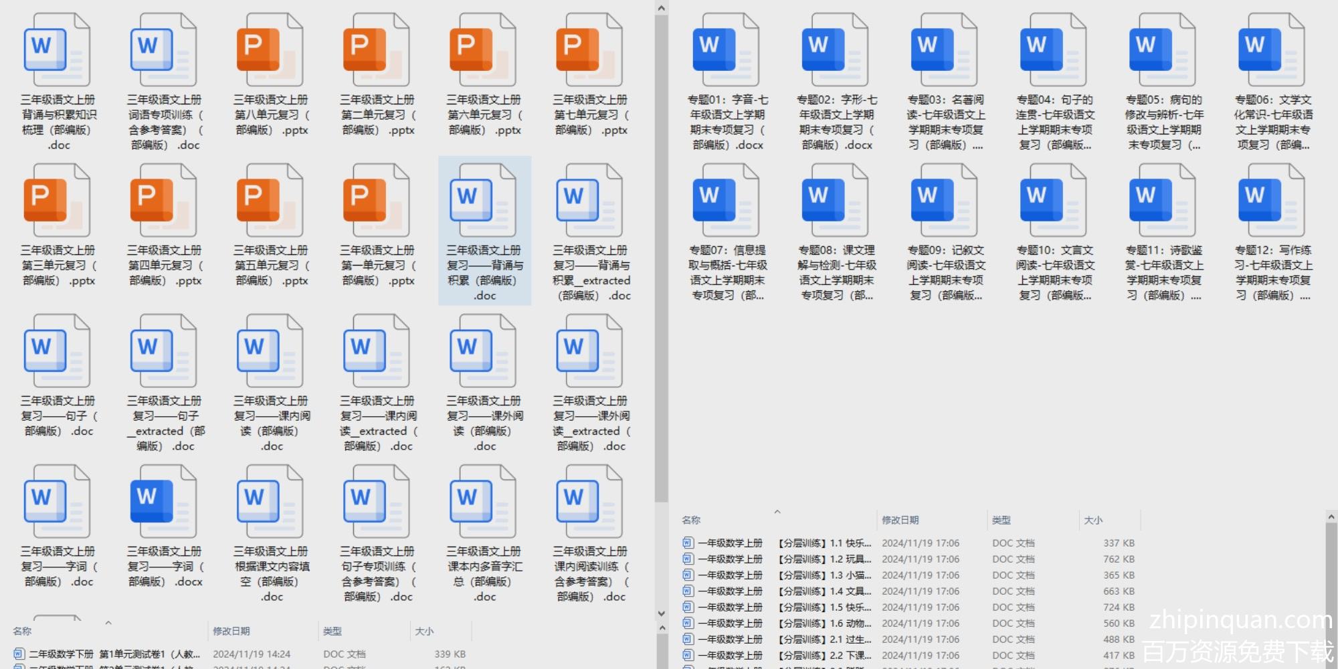
Task: Click sort chevron above 一年级数学 list 名称 column
Action: [777, 512]
